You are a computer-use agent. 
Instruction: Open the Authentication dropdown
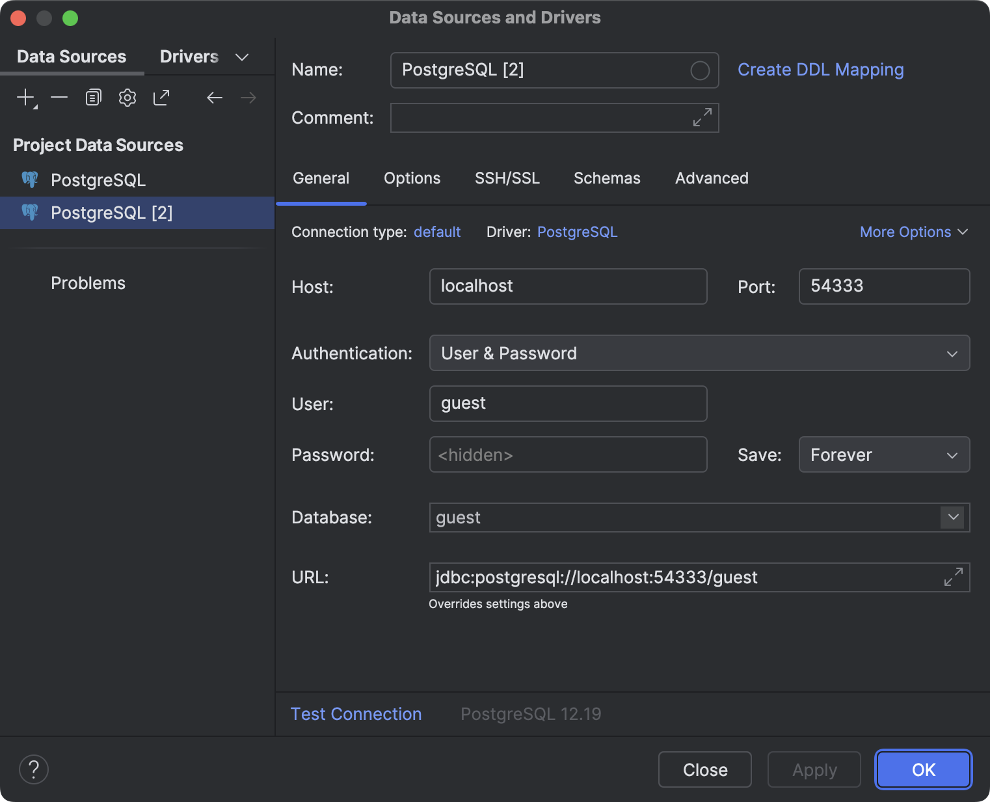click(x=952, y=353)
